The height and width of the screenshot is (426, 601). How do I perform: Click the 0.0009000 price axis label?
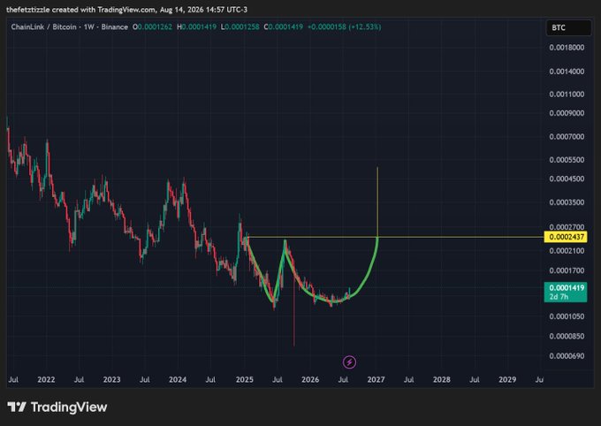pos(567,113)
